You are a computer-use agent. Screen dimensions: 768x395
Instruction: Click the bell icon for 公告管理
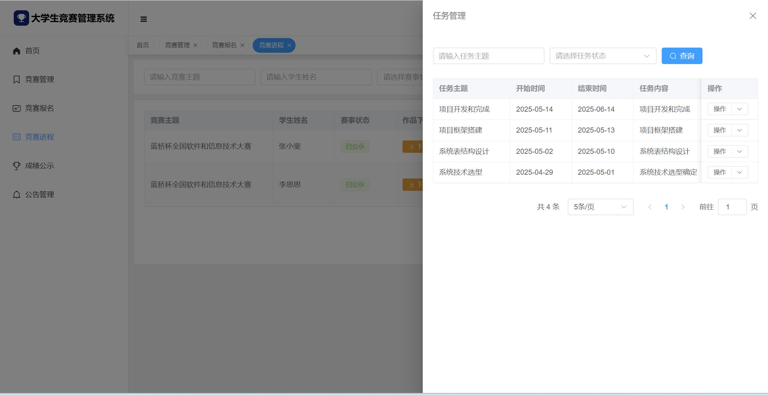pyautogui.click(x=16, y=195)
